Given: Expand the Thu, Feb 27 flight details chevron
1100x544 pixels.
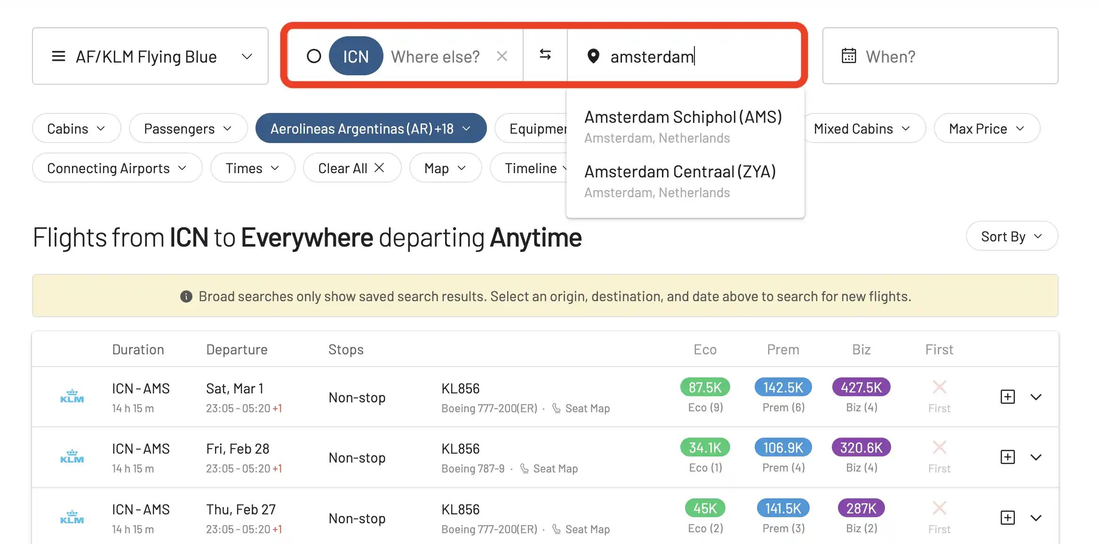Looking at the screenshot, I should pyautogui.click(x=1036, y=518).
